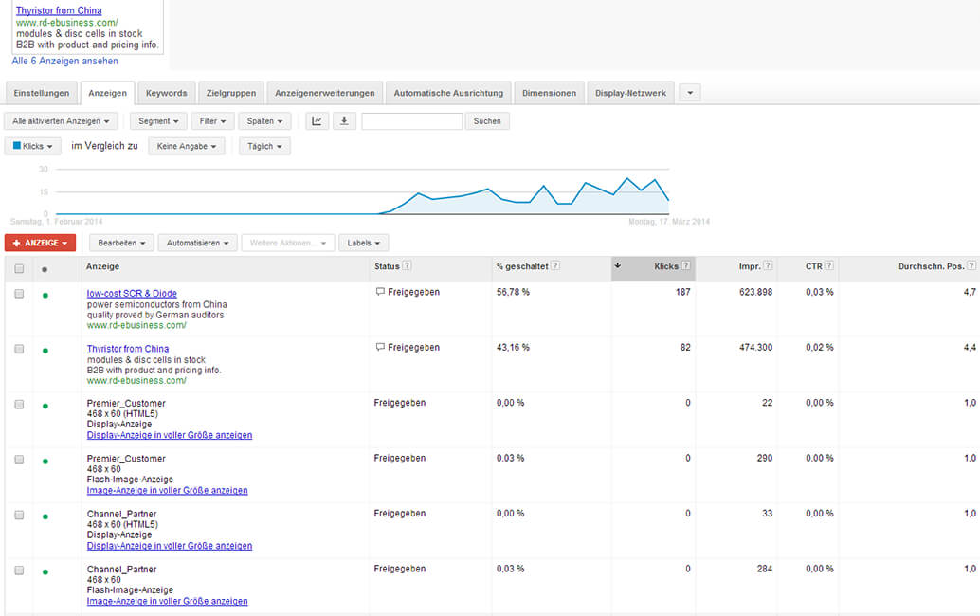
Task: Click green status dot of Thyristor from China row
Action: point(45,351)
